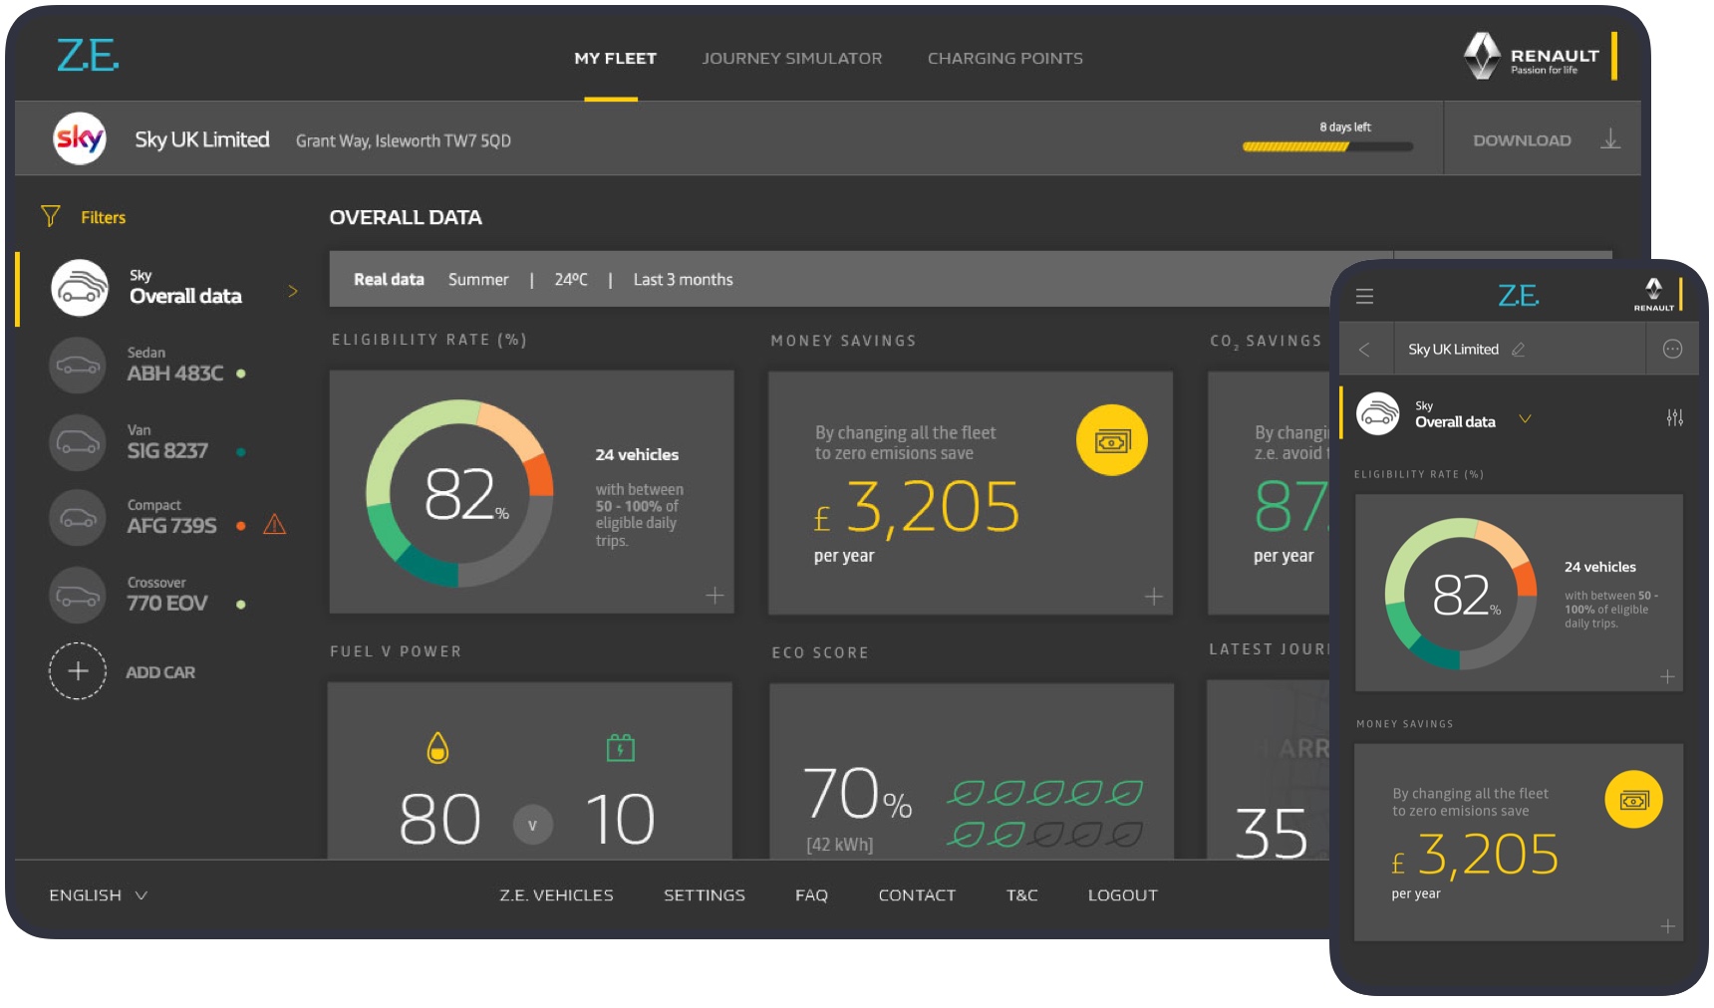
Task: Click the Grant Way, Isleworth address text
Action: 403,141
